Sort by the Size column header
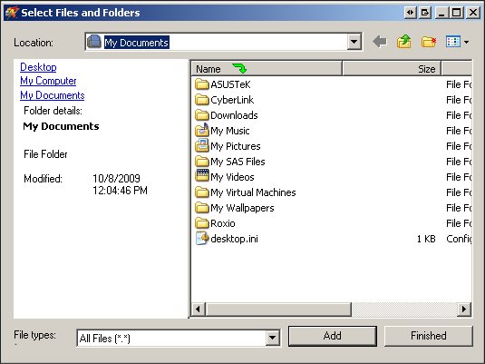The height and width of the screenshot is (364, 485). click(392, 68)
